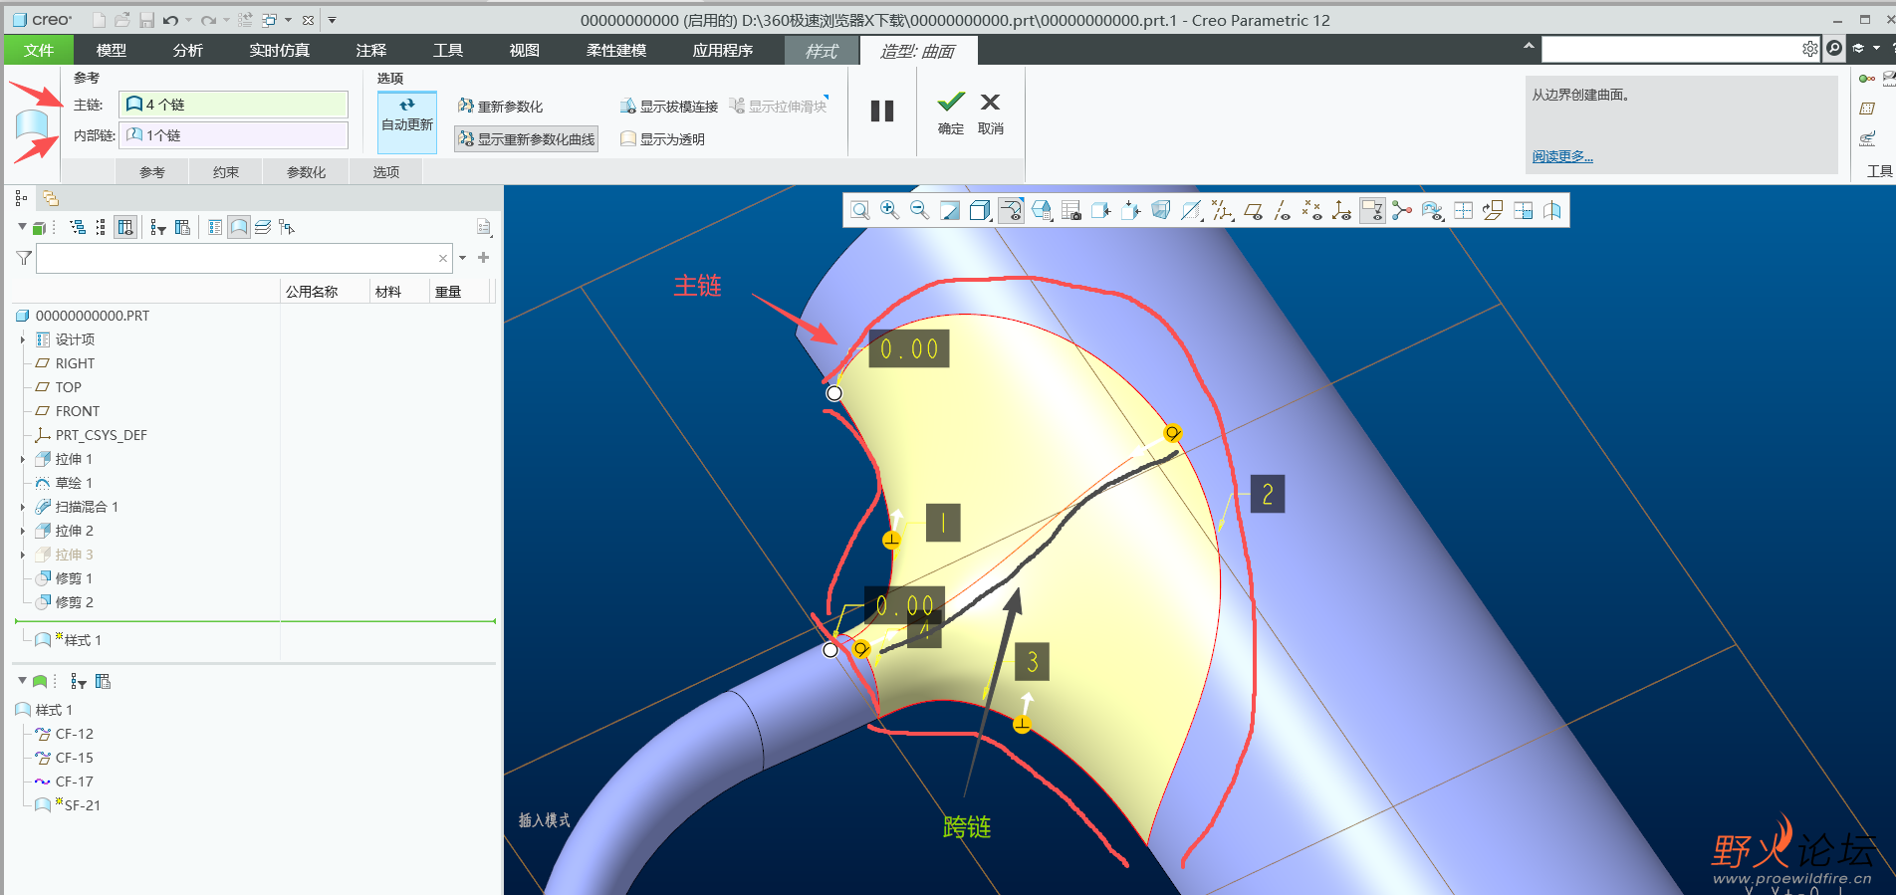Open the 文件 menu
Viewport: 1896px width, 895px height.
(x=39, y=50)
